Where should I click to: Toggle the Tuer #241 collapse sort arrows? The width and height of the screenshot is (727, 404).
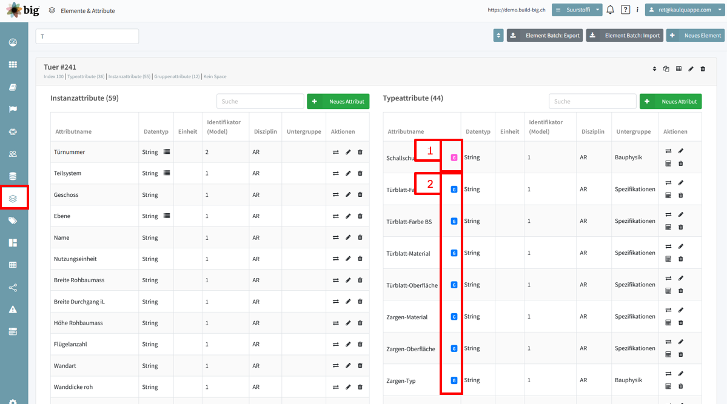tap(654, 69)
